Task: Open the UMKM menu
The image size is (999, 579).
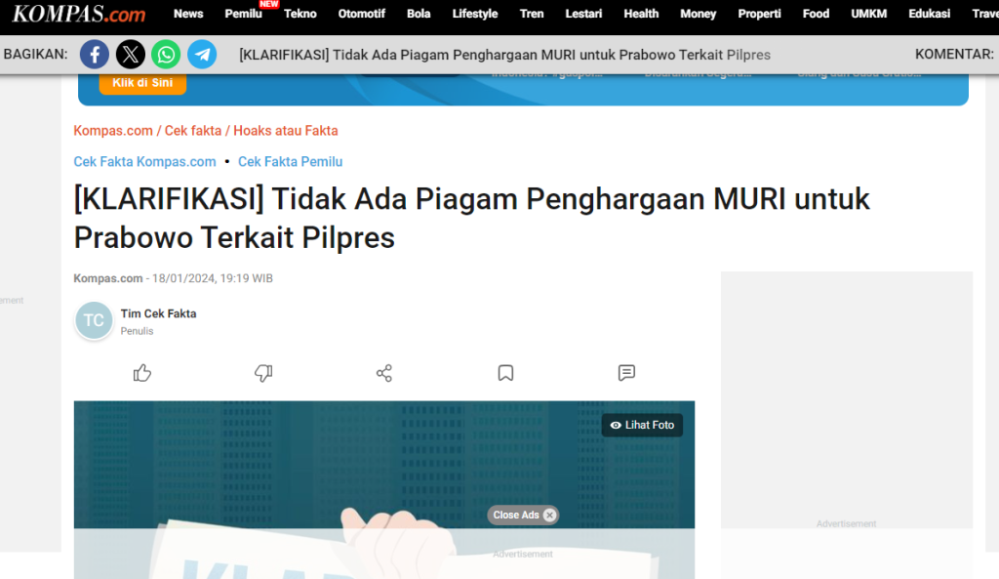Action: tap(869, 14)
